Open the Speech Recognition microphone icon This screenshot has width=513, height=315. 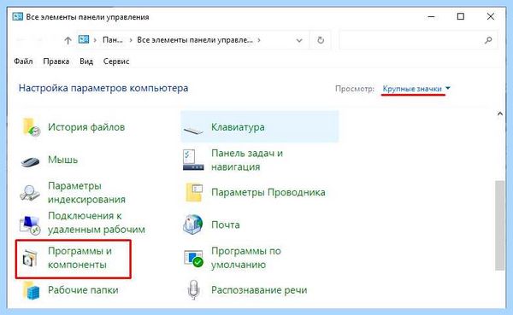tap(194, 289)
